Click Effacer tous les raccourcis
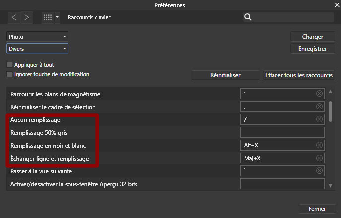341x218 pixels. (299, 75)
